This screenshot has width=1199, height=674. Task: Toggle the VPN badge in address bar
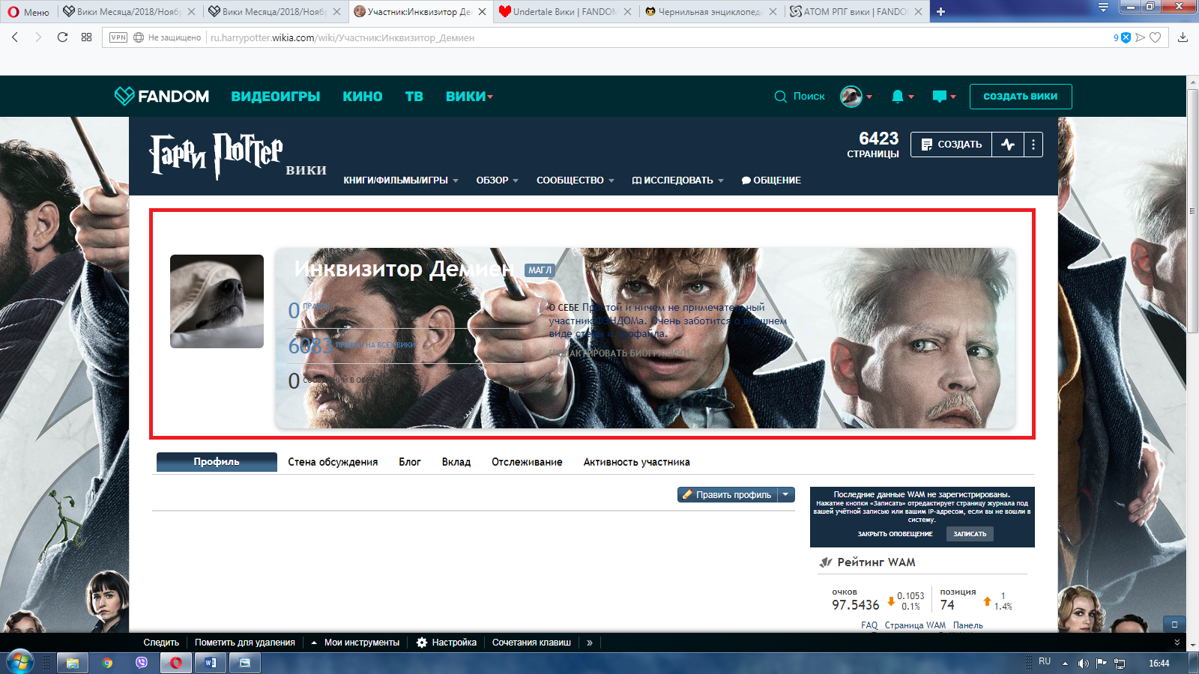pos(118,37)
